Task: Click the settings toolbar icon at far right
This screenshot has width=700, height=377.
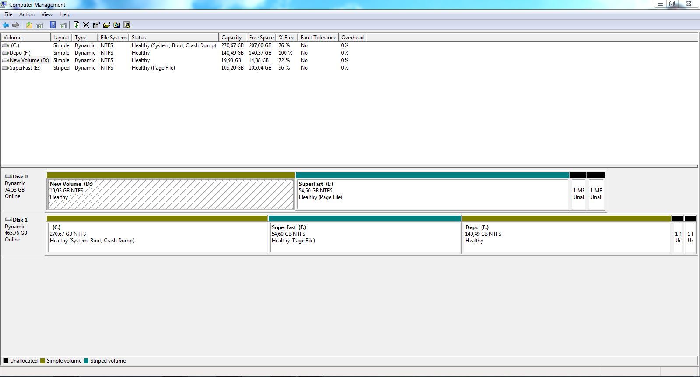Action: [x=127, y=25]
